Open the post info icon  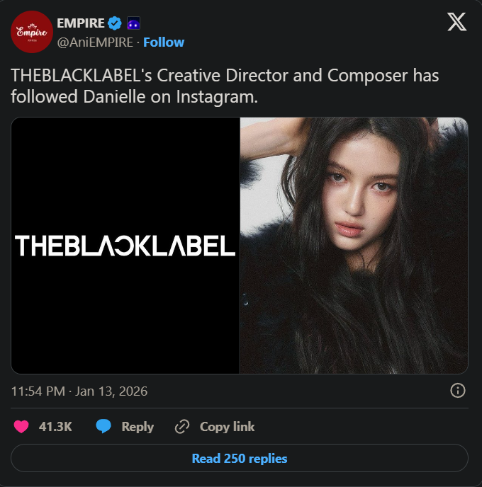click(x=458, y=391)
